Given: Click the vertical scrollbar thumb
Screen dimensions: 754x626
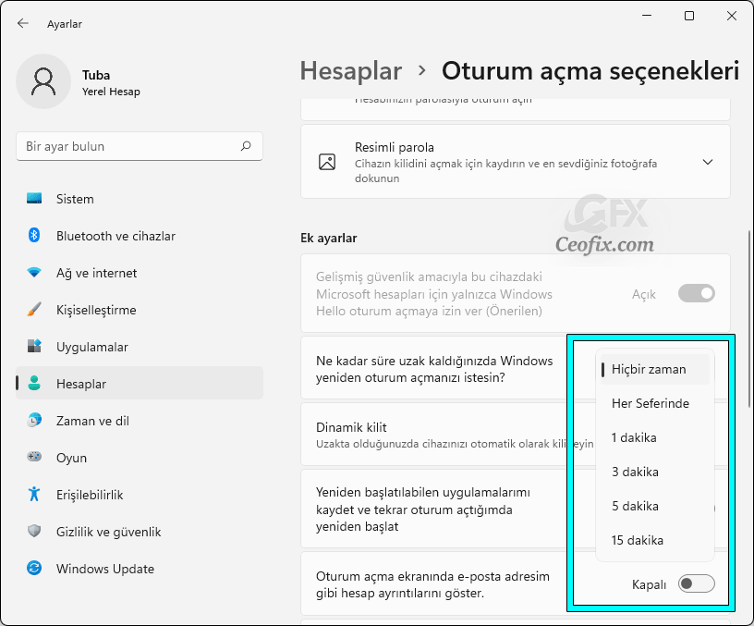Looking at the screenshot, I should point(749,319).
